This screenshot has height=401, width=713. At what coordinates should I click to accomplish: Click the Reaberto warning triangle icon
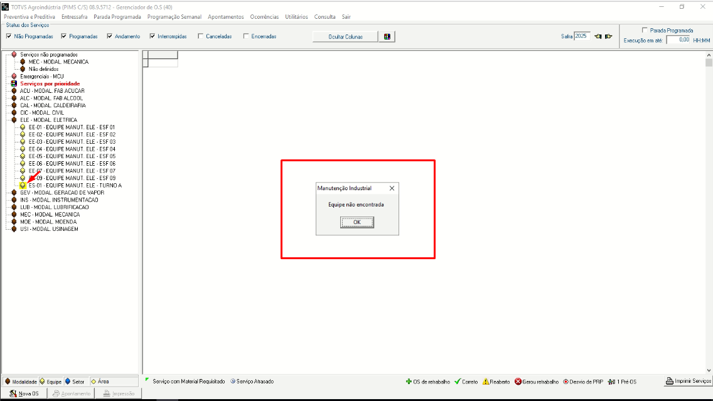[486, 382]
